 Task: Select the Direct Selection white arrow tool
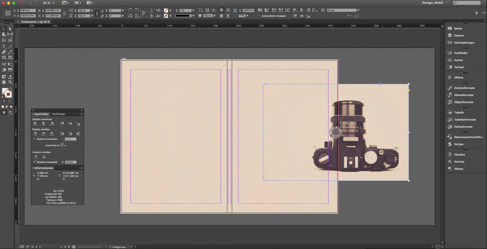(10, 29)
